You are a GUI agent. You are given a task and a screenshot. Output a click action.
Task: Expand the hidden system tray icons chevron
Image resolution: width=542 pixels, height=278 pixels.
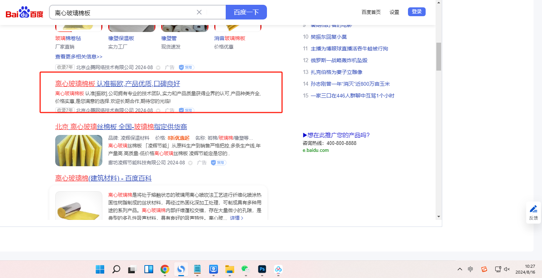coord(460,269)
